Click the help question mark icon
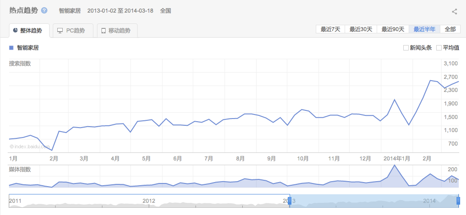The image size is (466, 215). pyautogui.click(x=44, y=10)
